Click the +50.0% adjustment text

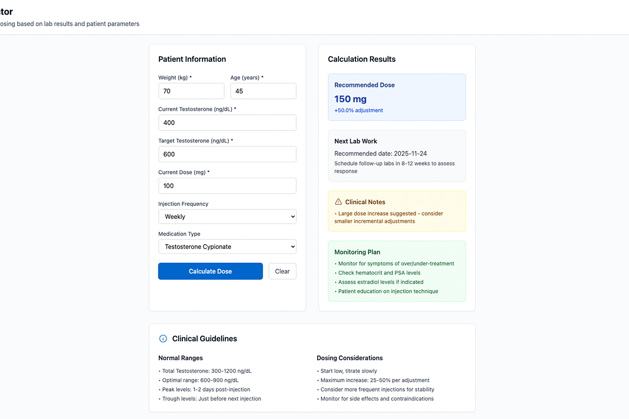pyautogui.click(x=358, y=110)
